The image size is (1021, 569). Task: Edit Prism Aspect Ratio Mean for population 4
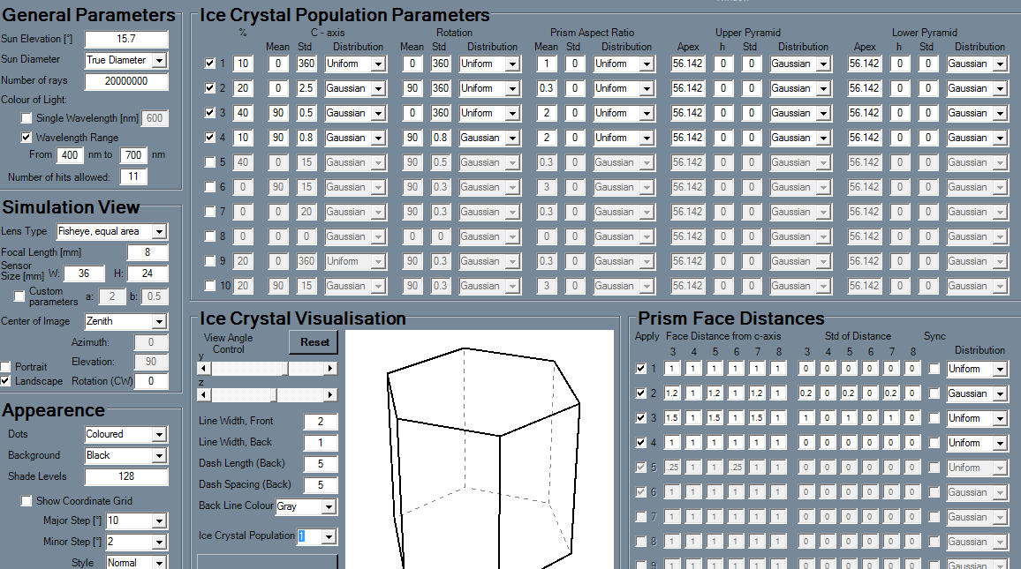coord(547,138)
